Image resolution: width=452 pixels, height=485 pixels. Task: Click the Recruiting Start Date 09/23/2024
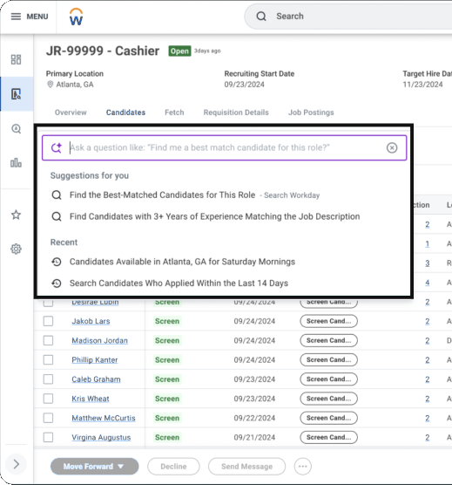point(244,85)
